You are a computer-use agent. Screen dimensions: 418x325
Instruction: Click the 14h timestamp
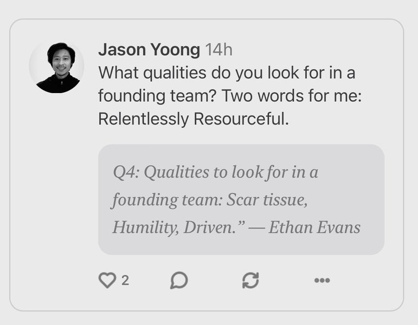click(219, 50)
